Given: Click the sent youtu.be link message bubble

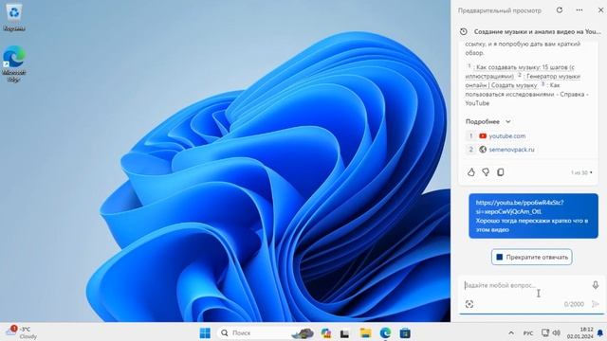Looking at the screenshot, I should [533, 216].
